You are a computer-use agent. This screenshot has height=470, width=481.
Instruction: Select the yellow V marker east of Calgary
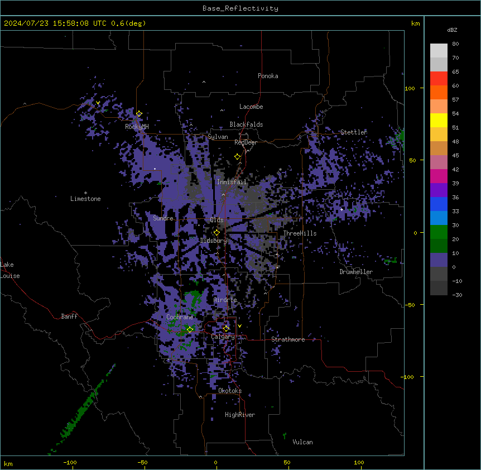click(239, 326)
